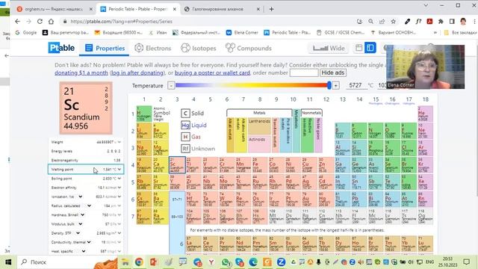Open browser search/zoom magnifier icon
This screenshot has height=269, width=478.
[x=370, y=22]
